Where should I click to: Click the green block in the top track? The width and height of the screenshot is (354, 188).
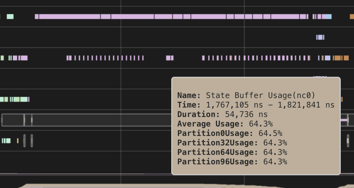coord(10,17)
